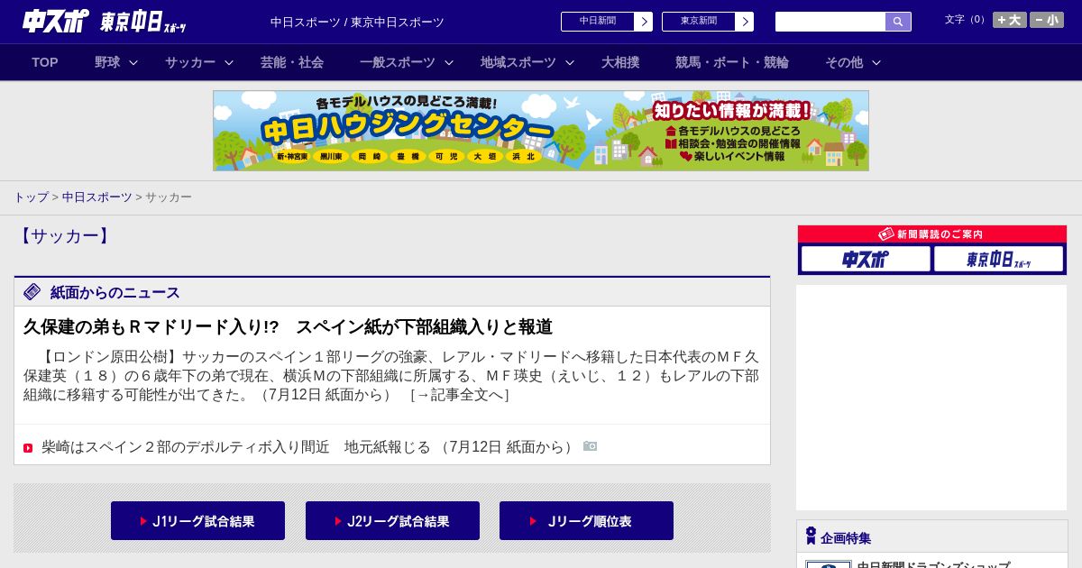Image resolution: width=1082 pixels, height=568 pixels.
Task: Decrease text size with －小 button
Action: pos(1047,20)
